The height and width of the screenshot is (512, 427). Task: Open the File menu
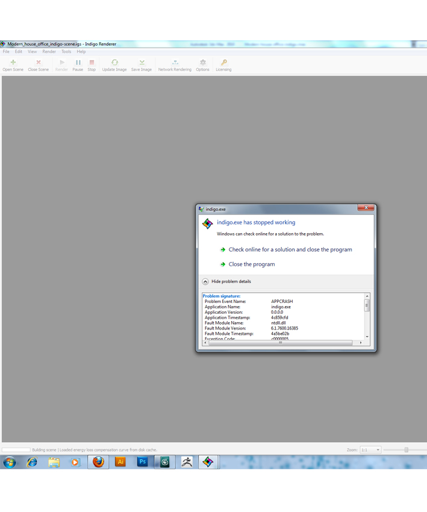[6, 52]
